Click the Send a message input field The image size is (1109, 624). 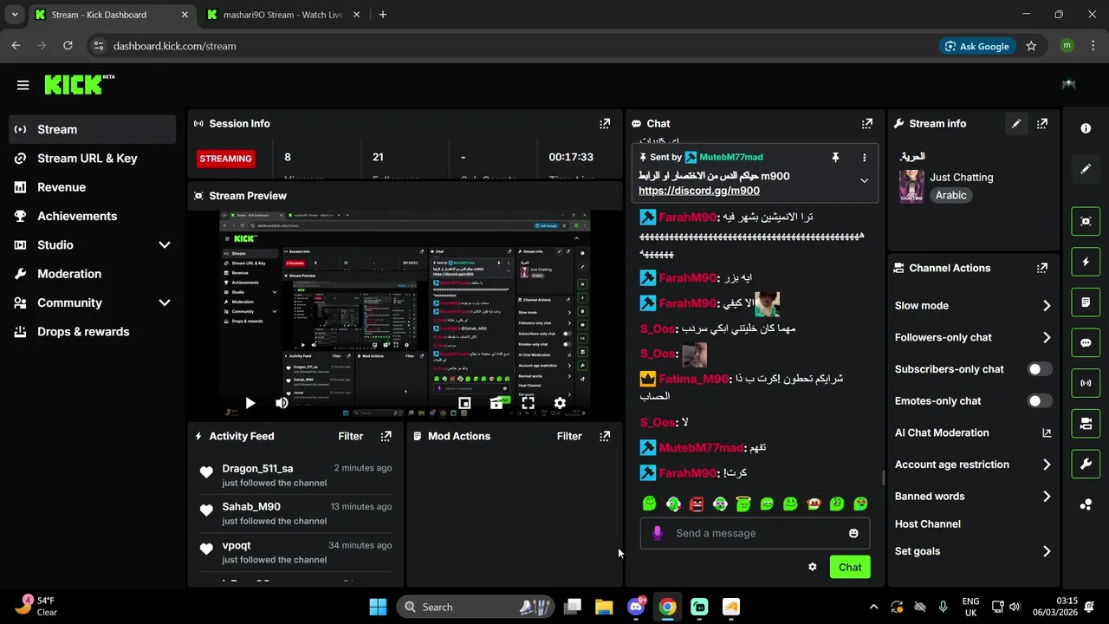[755, 533]
